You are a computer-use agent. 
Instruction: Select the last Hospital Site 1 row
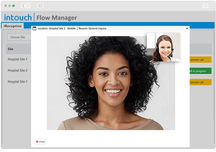click(x=18, y=81)
